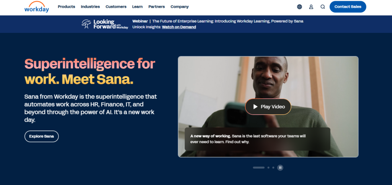Click the Contact Sales button

pyautogui.click(x=348, y=7)
